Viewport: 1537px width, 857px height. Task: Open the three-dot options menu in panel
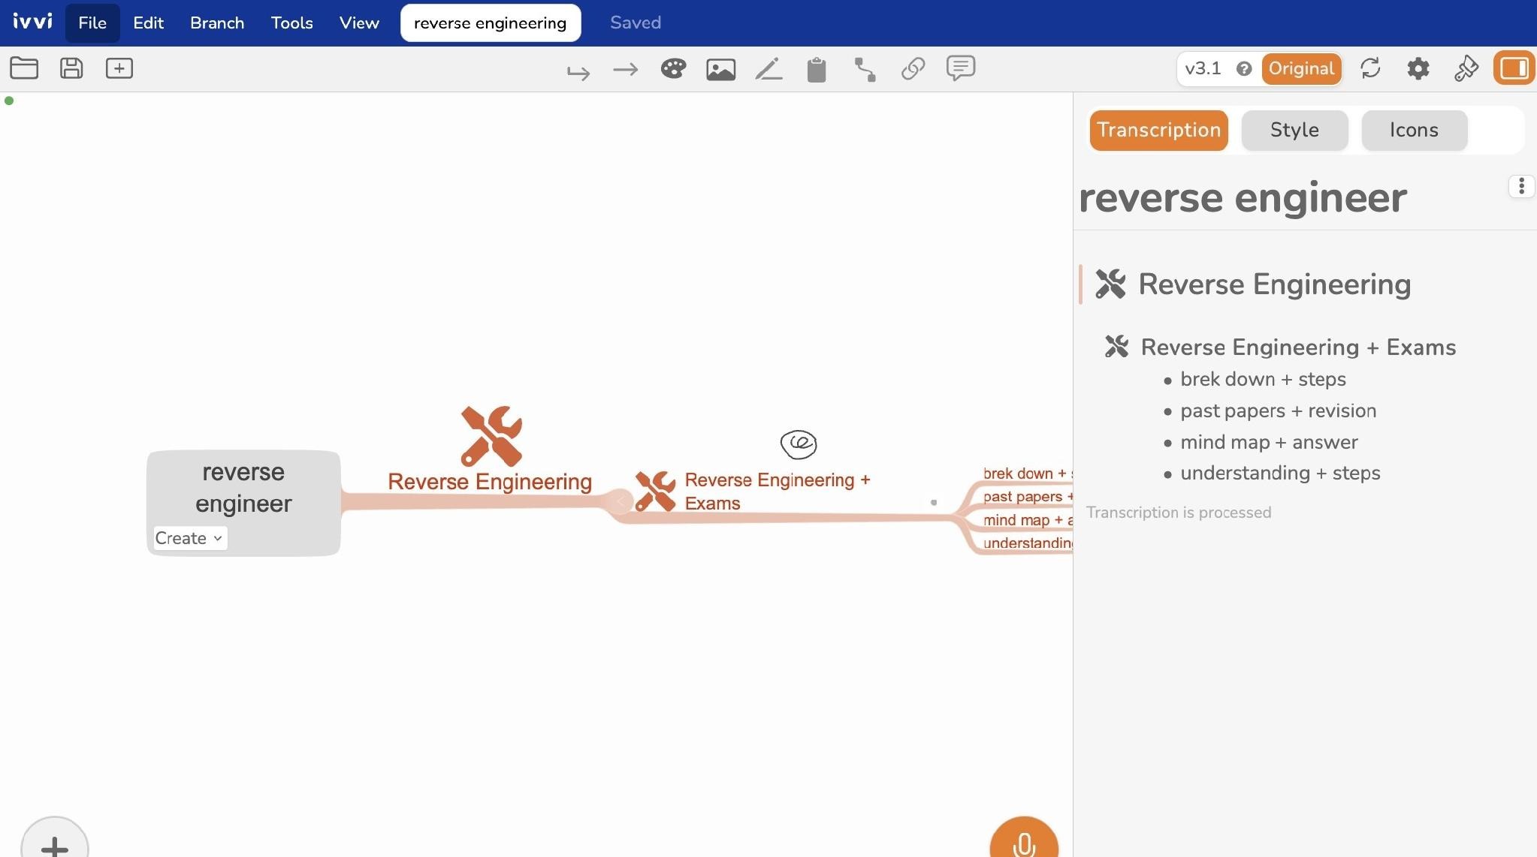click(x=1521, y=185)
